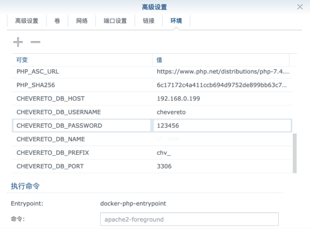Click the CHEVERETO_DB_PASSWORD variable name field
Image resolution: width=310 pixels, height=229 pixels.
click(x=82, y=126)
